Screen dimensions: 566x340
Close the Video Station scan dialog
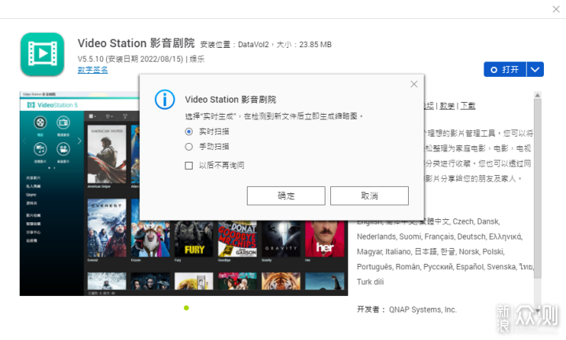click(x=414, y=84)
